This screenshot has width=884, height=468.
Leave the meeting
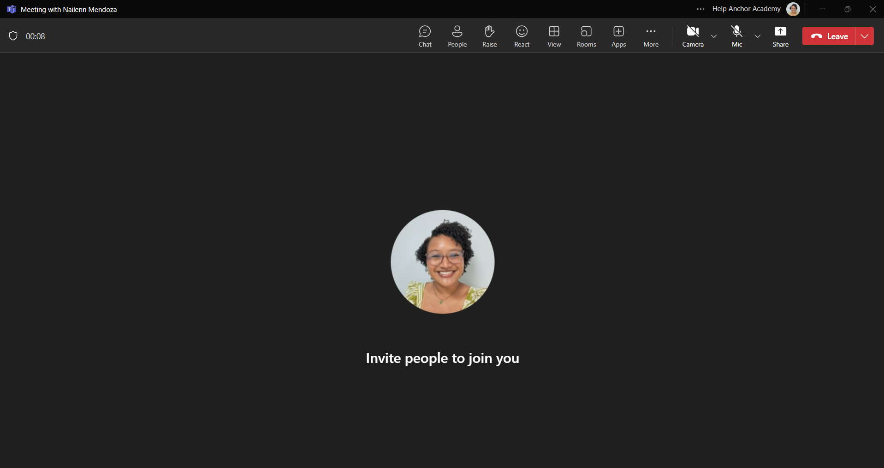(x=829, y=36)
